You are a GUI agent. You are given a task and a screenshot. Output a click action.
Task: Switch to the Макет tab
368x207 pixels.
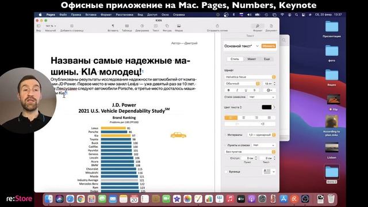(252, 59)
